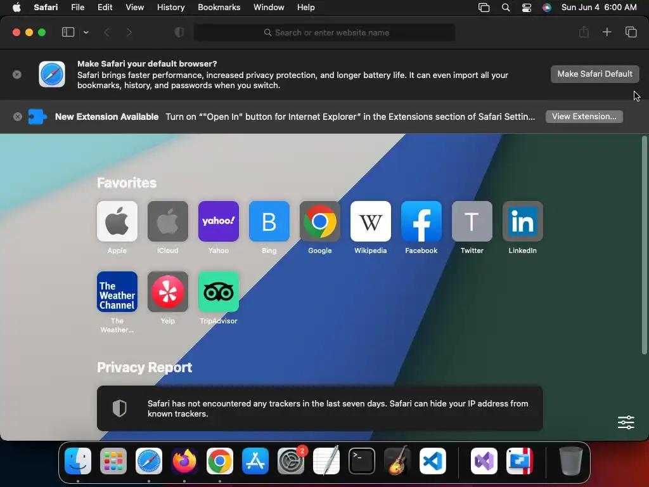
Task: Open the Twitter favorite
Action: [472, 221]
